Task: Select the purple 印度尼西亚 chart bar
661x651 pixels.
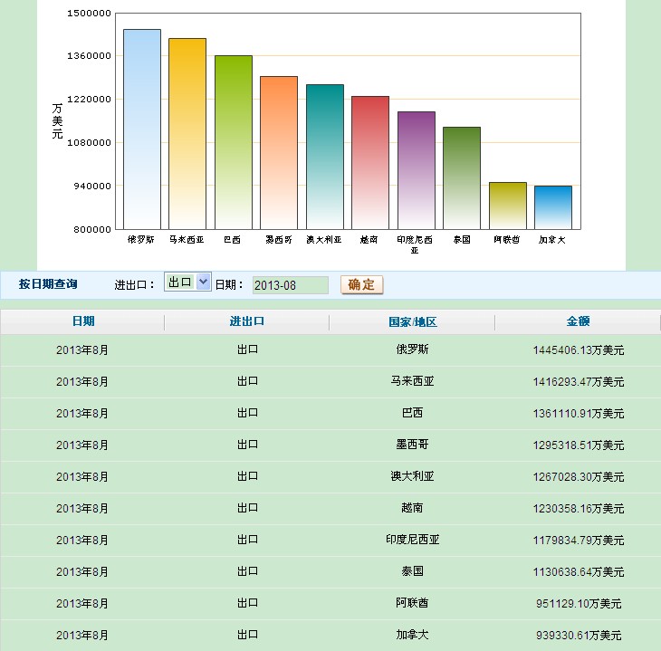Action: coord(416,170)
